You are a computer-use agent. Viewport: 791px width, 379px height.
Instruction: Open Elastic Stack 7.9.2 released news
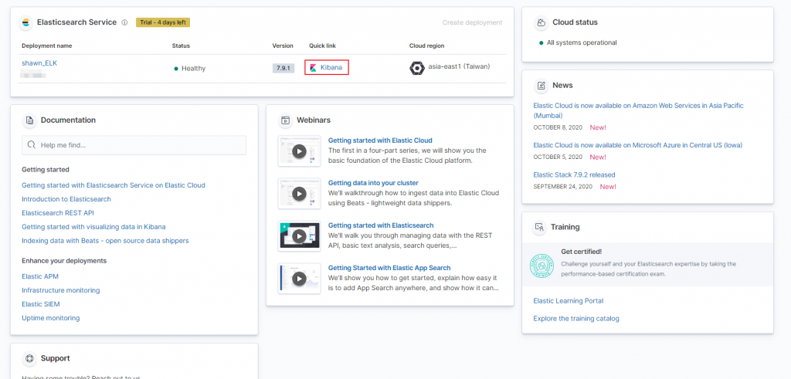pos(574,175)
